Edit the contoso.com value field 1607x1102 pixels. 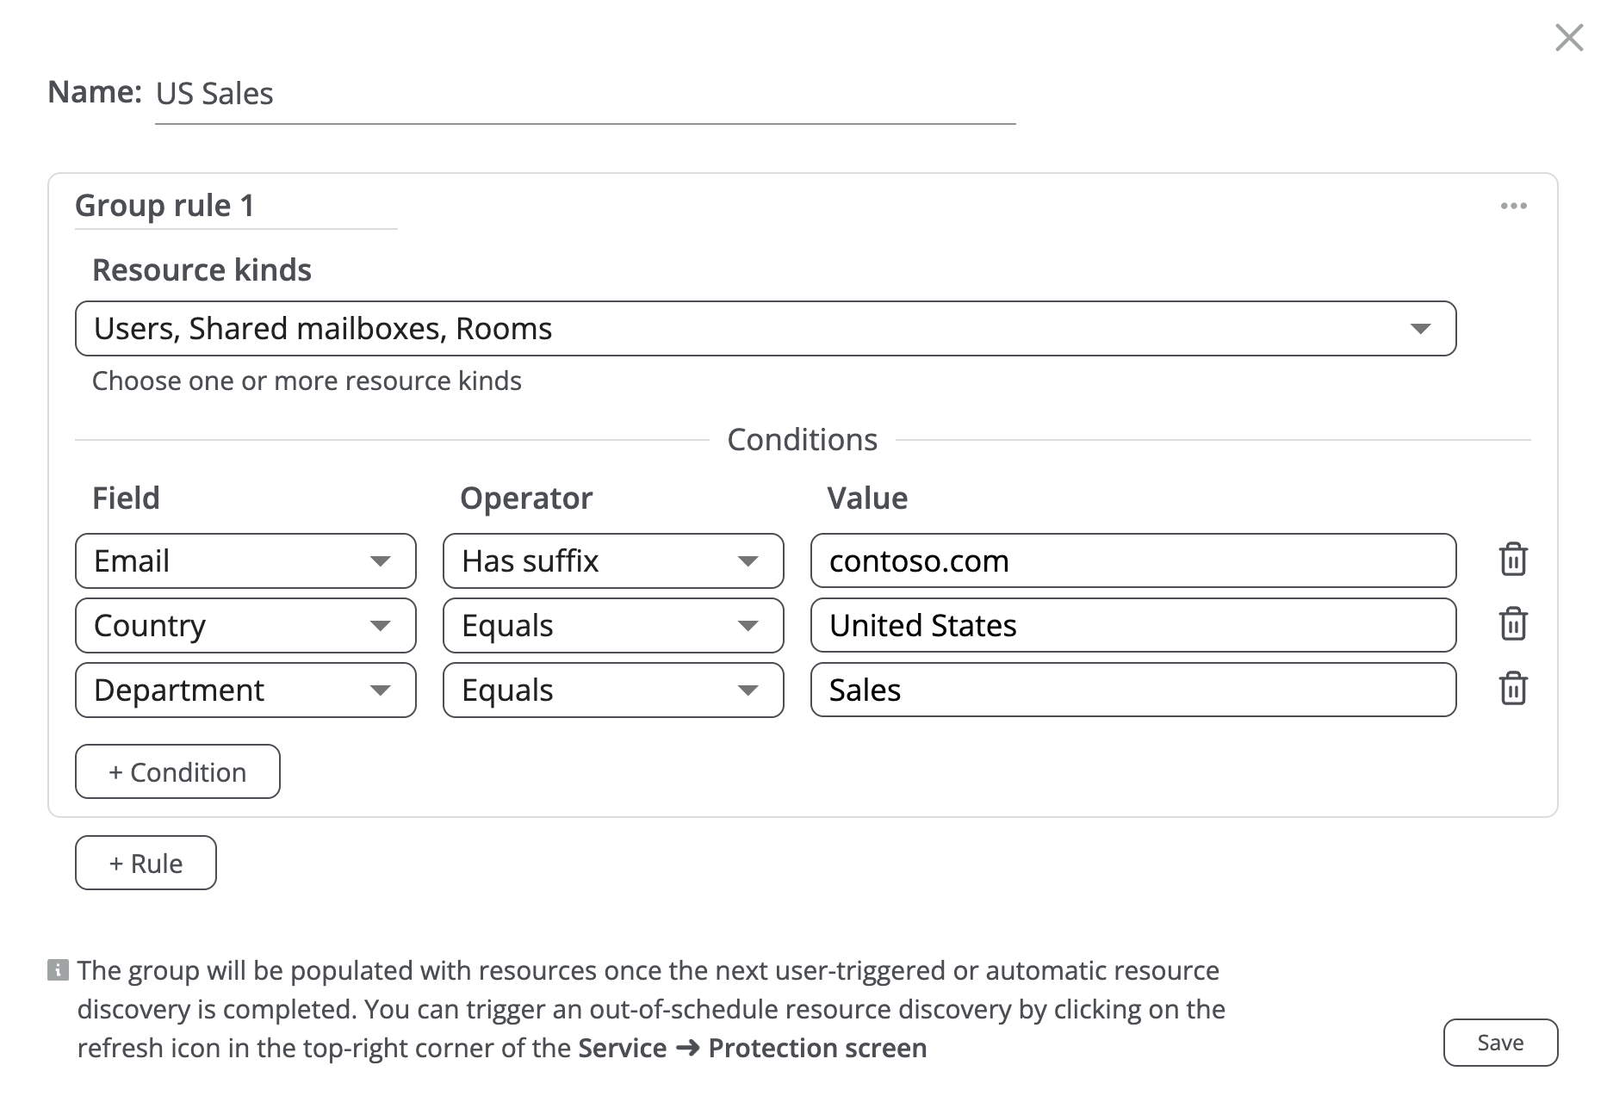coord(1132,560)
